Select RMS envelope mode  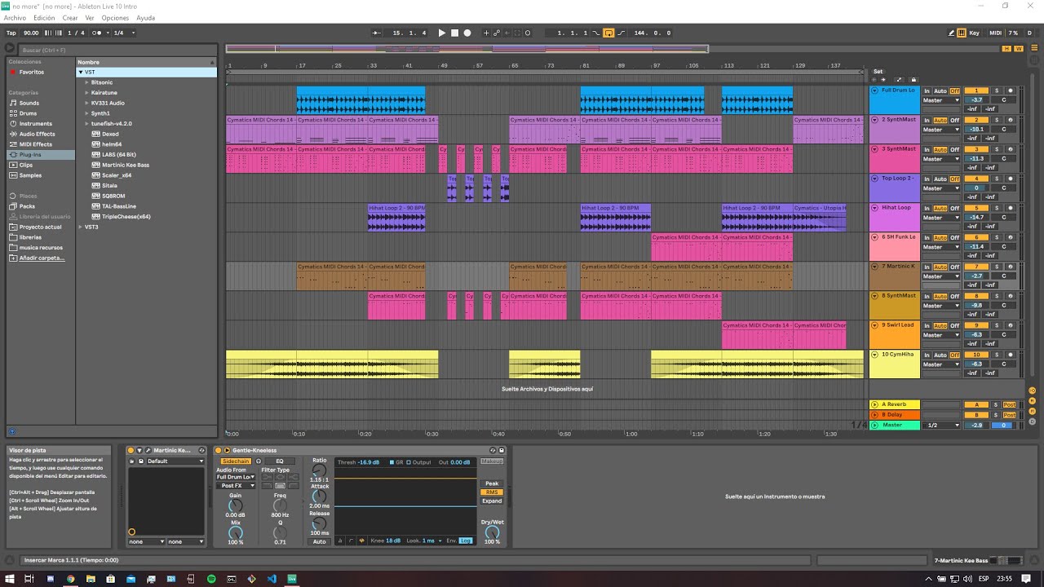pos(492,492)
